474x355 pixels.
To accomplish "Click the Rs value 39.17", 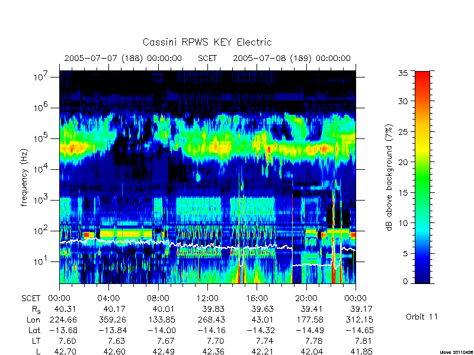I will [361, 309].
